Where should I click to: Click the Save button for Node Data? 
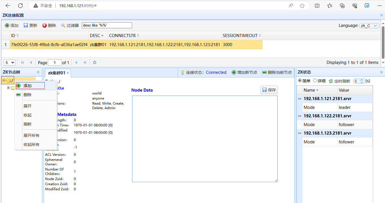click(269, 90)
